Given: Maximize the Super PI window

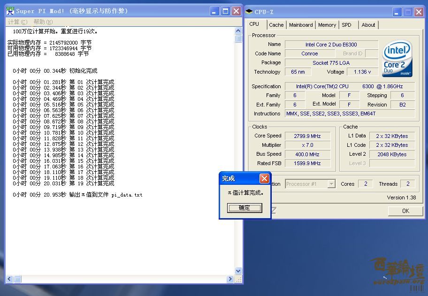Looking at the screenshot, I should pos(225,11).
